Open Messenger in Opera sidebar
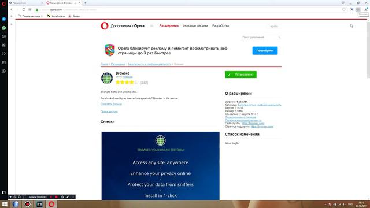 coord(4,19)
